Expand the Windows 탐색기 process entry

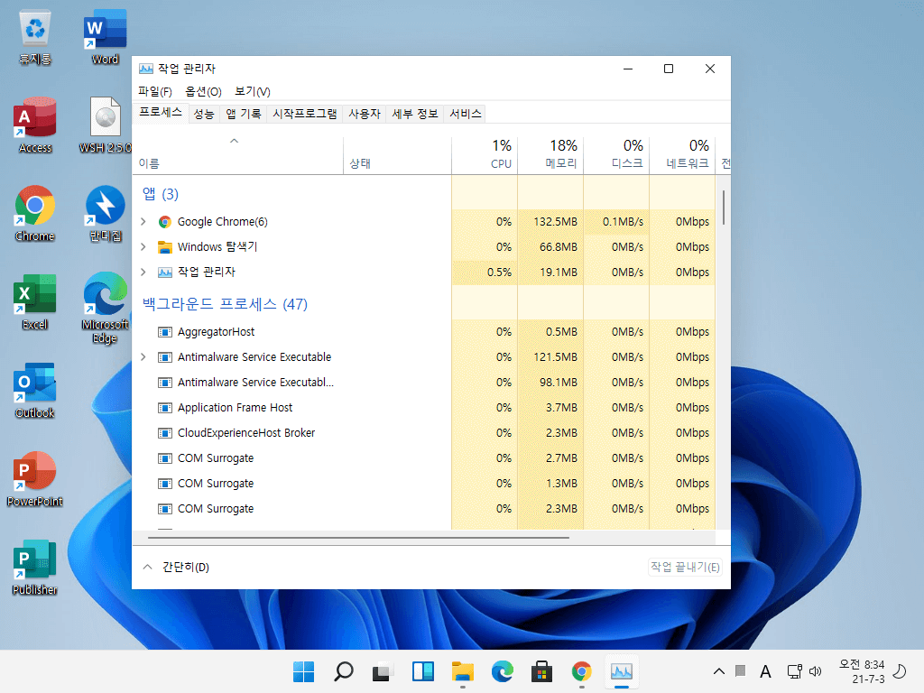point(143,247)
